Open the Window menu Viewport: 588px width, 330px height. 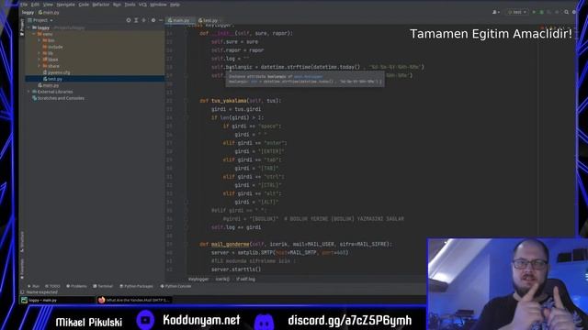[158, 5]
